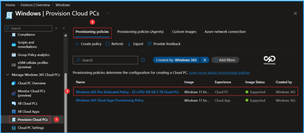Viewport: 304px width, 133px height.
Task: Click the Cloud PC Overview icon
Action: point(14,83)
